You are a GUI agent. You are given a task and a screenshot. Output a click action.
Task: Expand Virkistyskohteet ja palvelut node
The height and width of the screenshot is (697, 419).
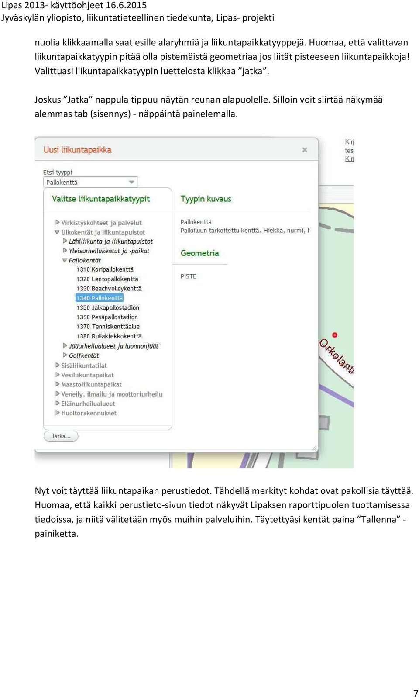click(x=58, y=222)
